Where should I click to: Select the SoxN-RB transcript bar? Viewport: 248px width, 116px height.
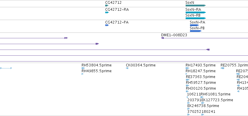pos(196,18)
